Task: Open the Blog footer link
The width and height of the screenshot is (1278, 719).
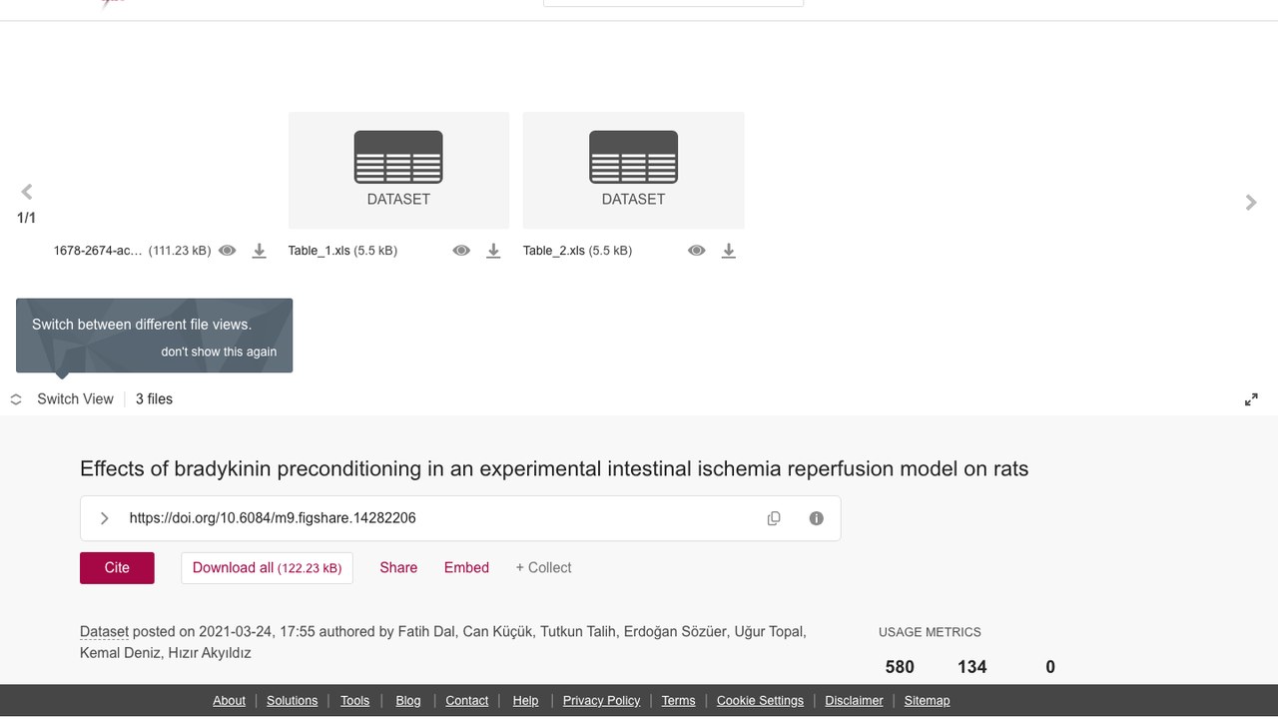Action: coord(408,701)
